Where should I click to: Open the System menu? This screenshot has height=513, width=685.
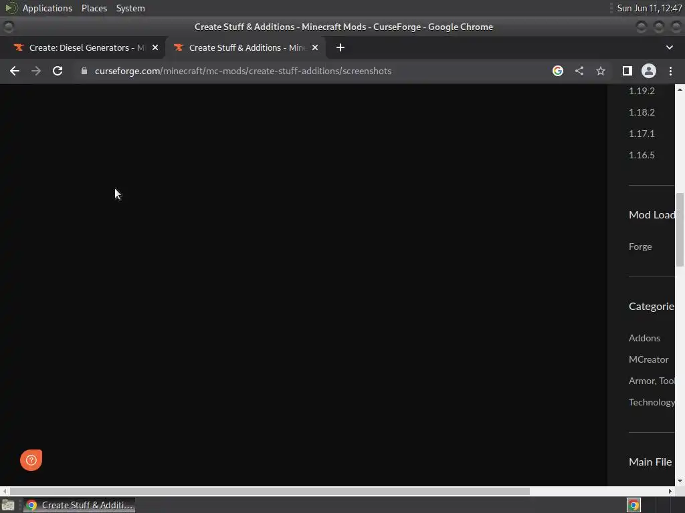130,8
